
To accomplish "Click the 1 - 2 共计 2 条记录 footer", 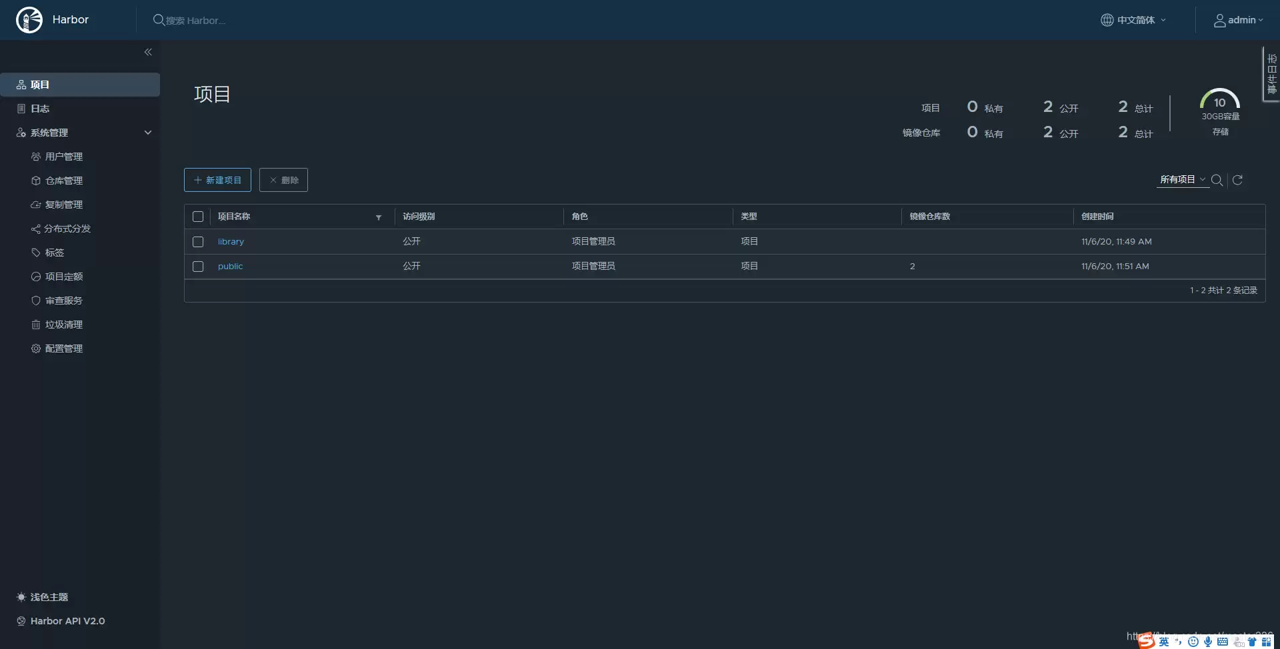I will (1223, 291).
